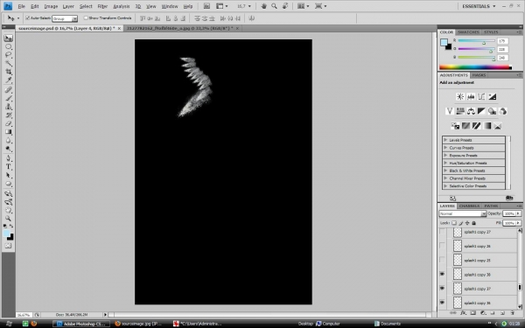Open the Auto-Select Group dropdown
The width and height of the screenshot is (525, 328).
(x=65, y=18)
